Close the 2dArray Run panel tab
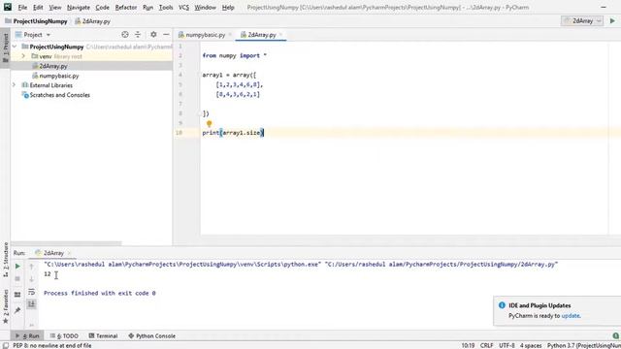This screenshot has height=349, width=621. click(x=69, y=253)
